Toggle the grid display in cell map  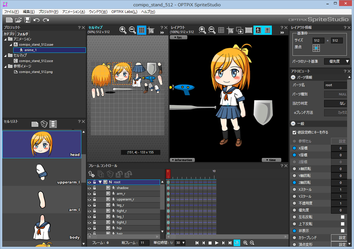tap(142, 30)
